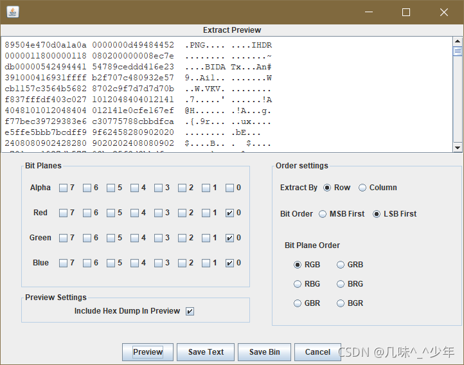
Task: Check Alpha bit plane 7
Action: [63, 188]
